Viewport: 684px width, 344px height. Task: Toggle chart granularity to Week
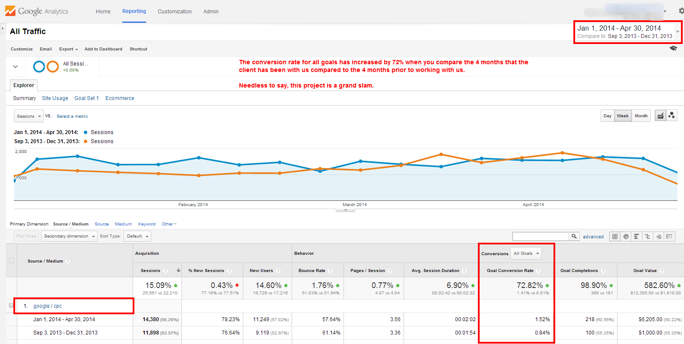(x=623, y=116)
